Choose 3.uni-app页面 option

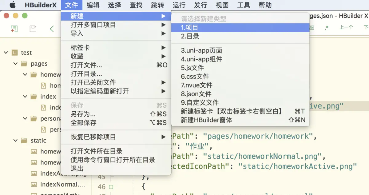point(240,50)
